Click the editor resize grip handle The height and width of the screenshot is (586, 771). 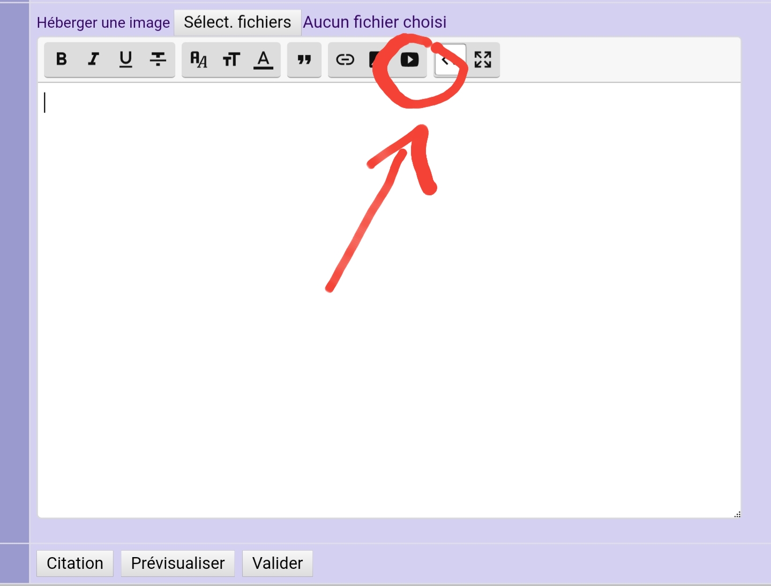(x=737, y=514)
